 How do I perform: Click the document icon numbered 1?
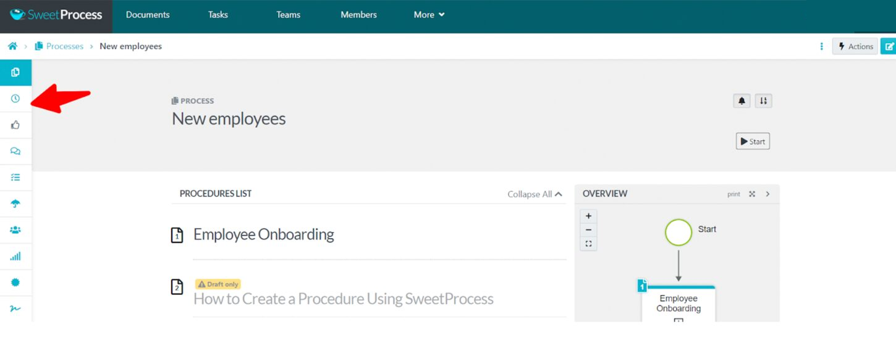(177, 235)
